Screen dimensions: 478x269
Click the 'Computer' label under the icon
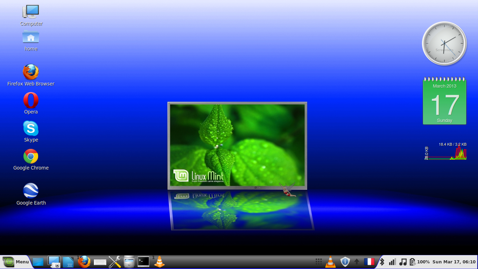(x=31, y=24)
